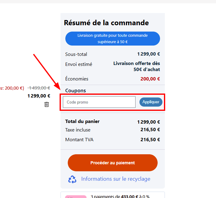Click inside the Code promo field

[x=99, y=102]
